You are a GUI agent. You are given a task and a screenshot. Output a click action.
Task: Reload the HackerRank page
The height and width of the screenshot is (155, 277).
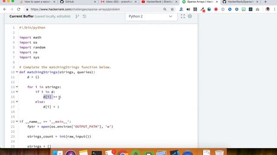pos(19,9)
